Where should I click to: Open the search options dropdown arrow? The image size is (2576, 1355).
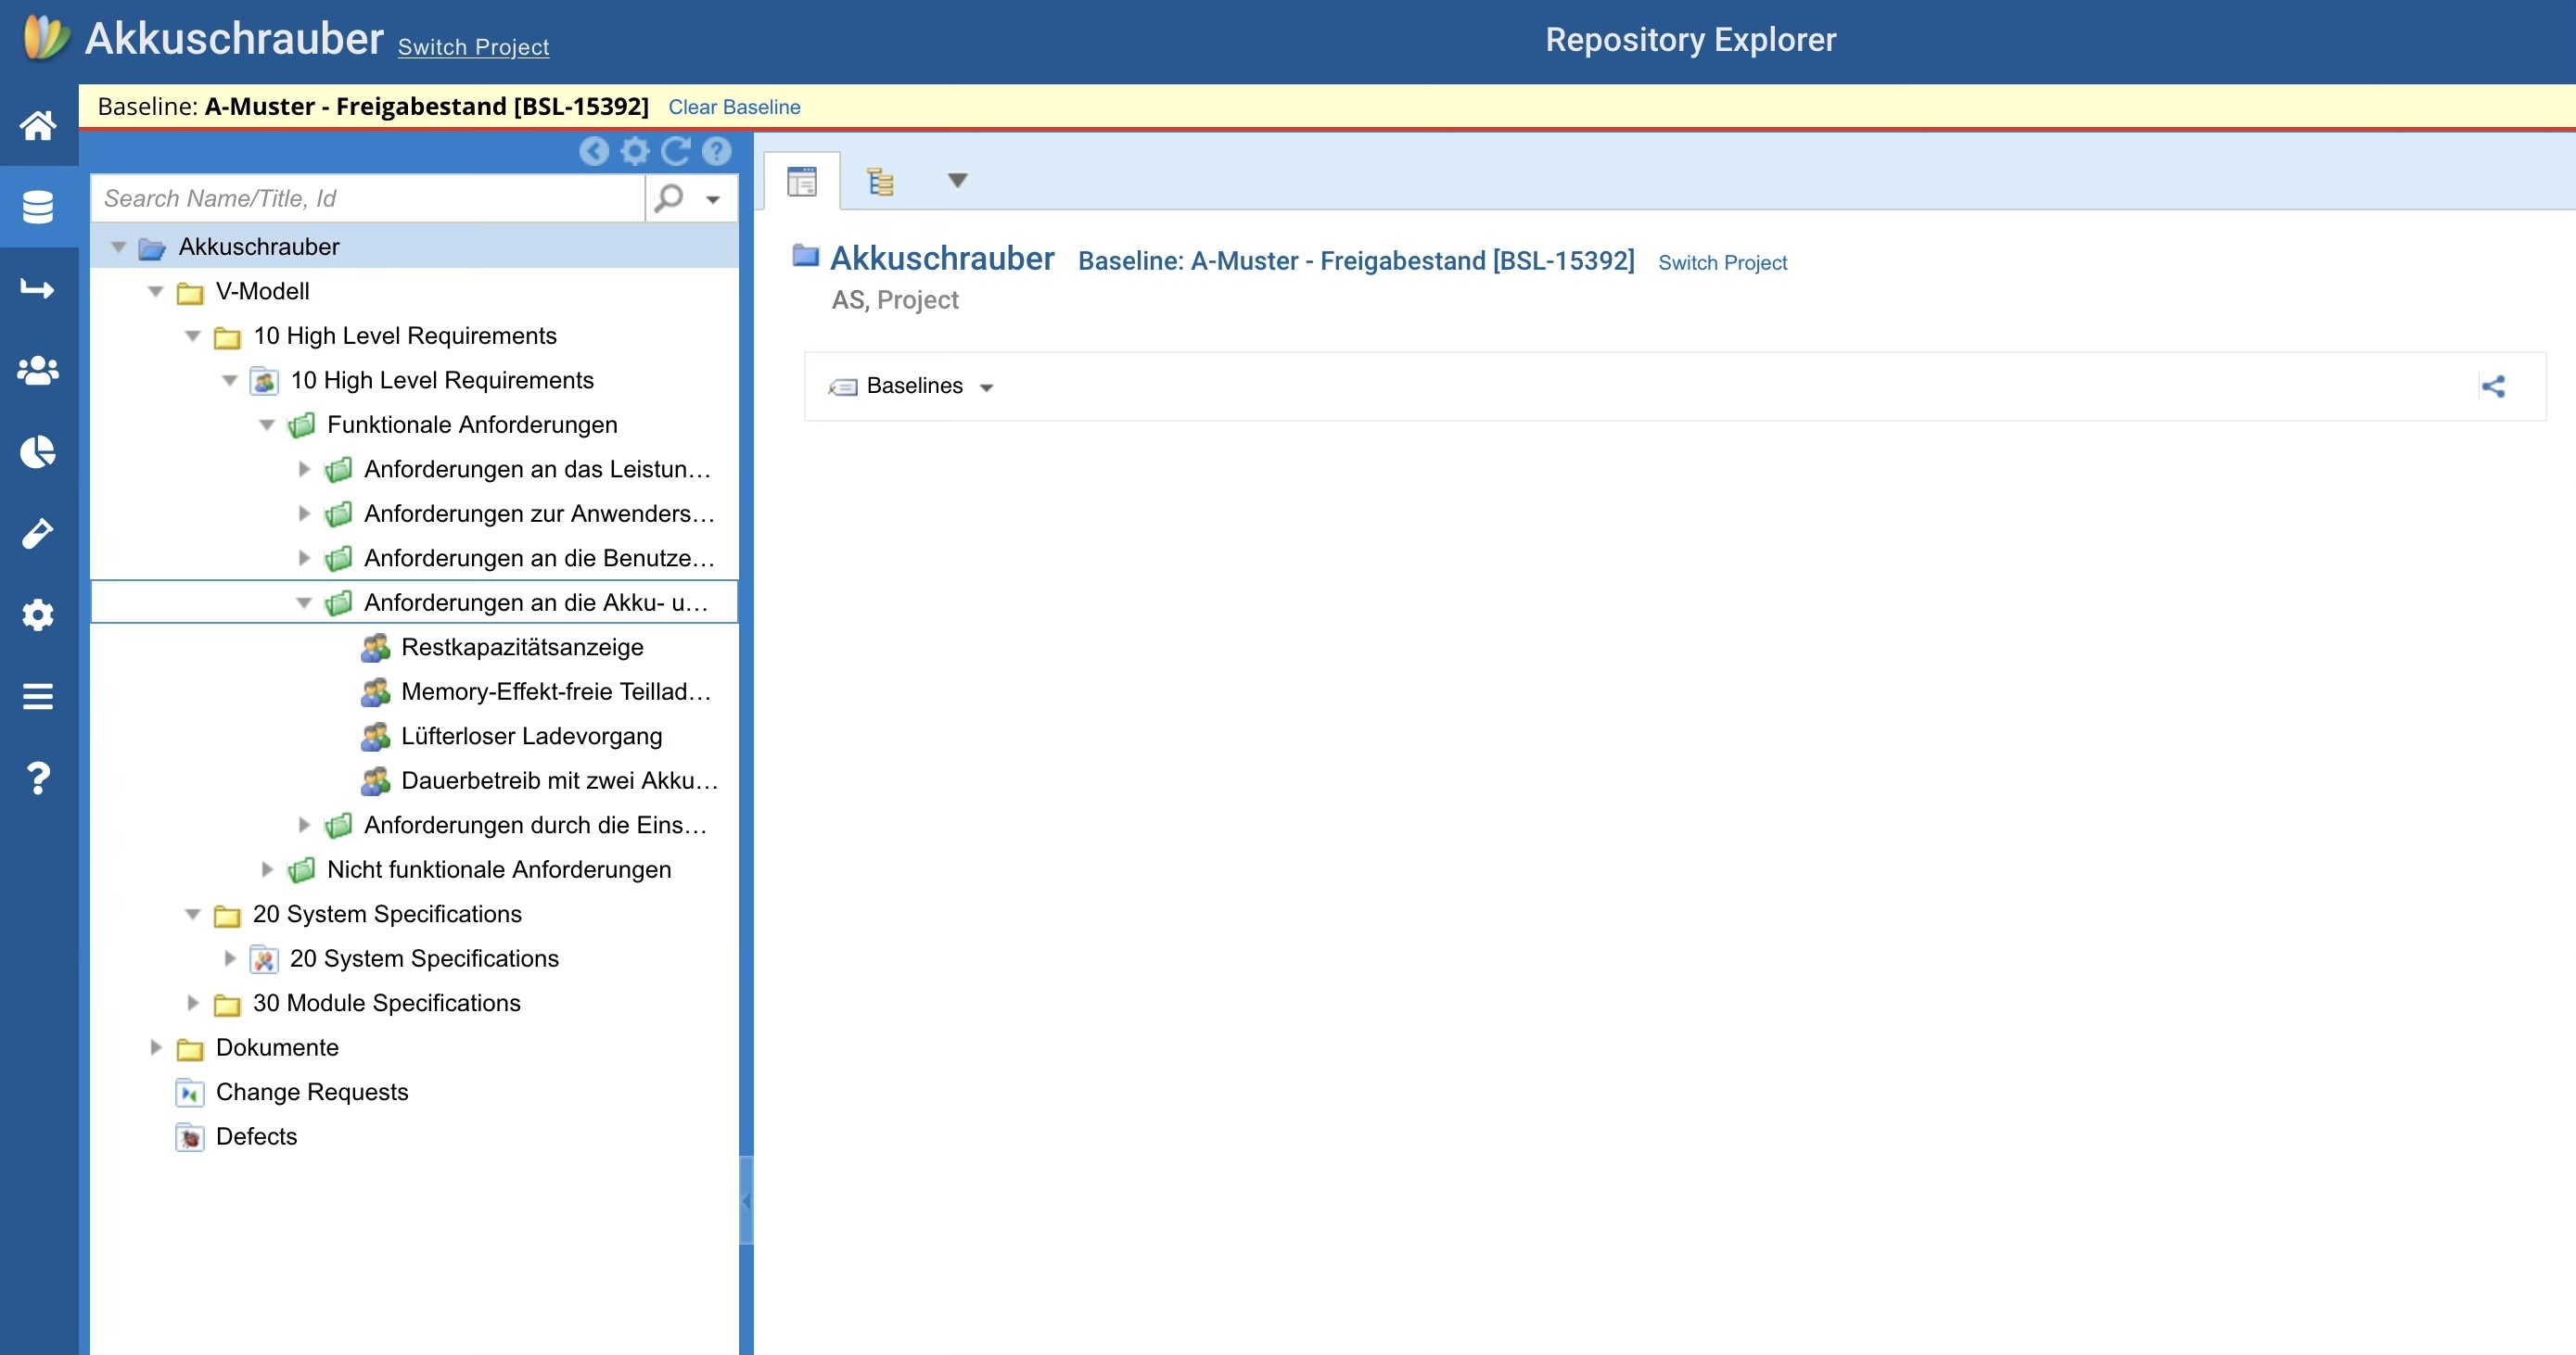coord(713,199)
